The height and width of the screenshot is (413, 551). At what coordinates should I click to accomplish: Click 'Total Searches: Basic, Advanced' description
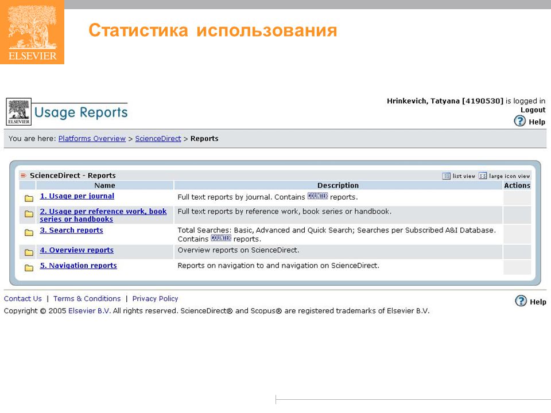pos(336,234)
